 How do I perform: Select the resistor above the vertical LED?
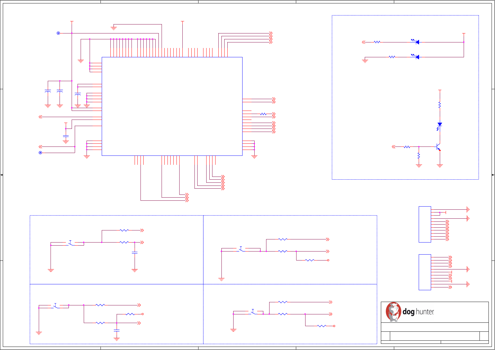click(440, 105)
